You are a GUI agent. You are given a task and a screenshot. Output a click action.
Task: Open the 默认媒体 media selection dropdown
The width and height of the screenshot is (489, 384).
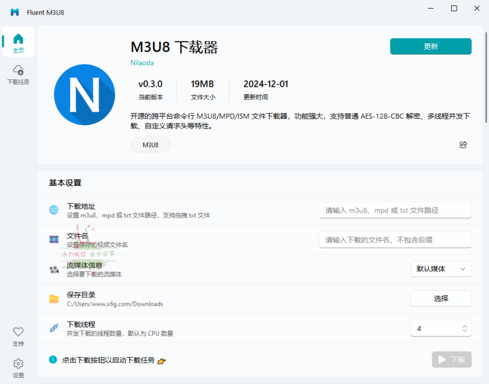pyautogui.click(x=441, y=269)
